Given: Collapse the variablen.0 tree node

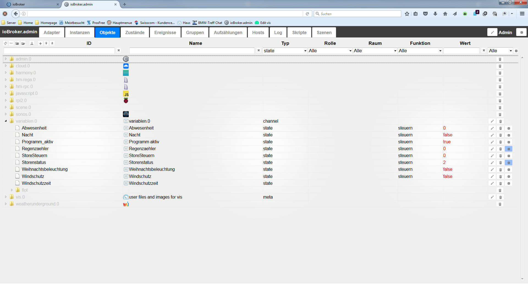Looking at the screenshot, I should click(6, 121).
